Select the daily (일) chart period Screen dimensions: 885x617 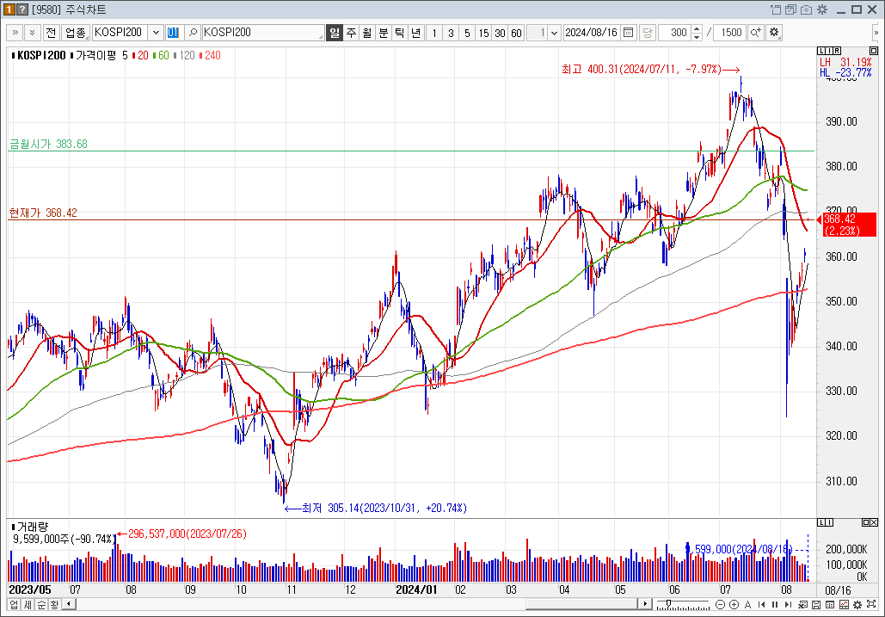(x=335, y=33)
